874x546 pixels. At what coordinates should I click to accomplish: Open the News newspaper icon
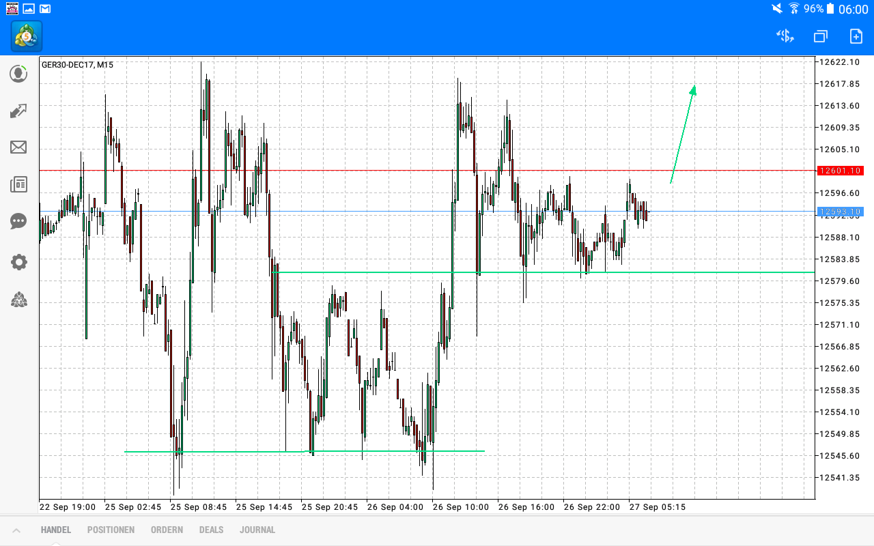tap(18, 184)
